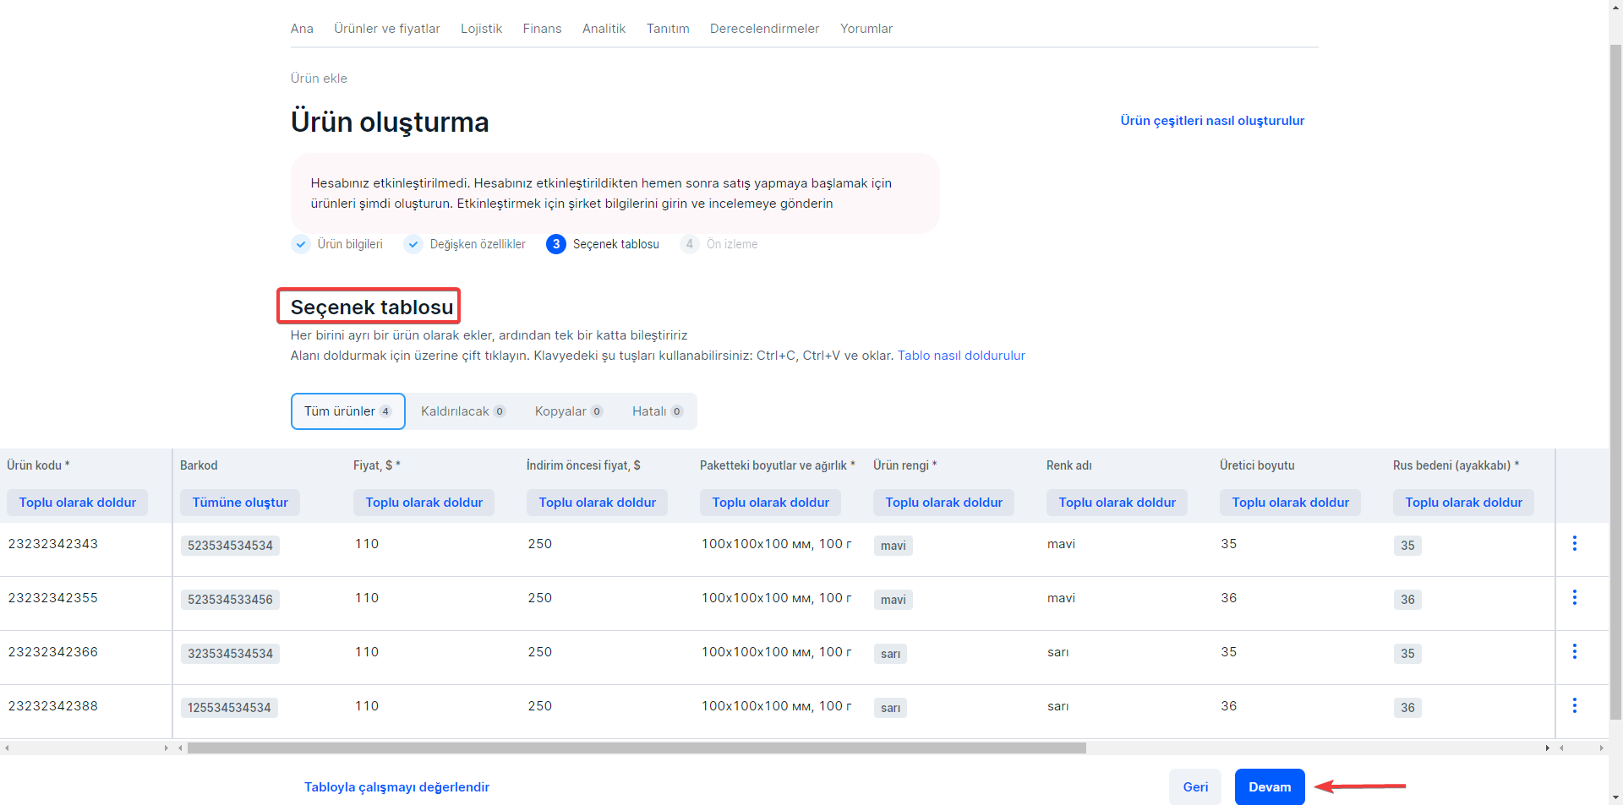The width and height of the screenshot is (1623, 805).
Task: Select barcode 523534533456
Action: click(230, 600)
